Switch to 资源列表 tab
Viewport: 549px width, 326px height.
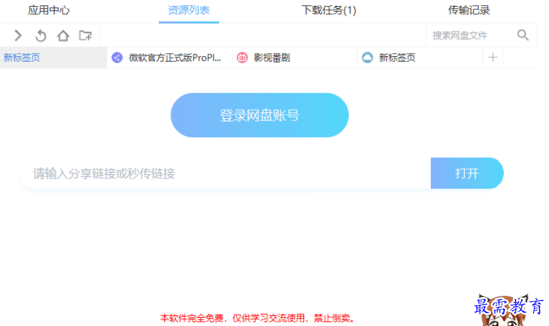(x=189, y=10)
